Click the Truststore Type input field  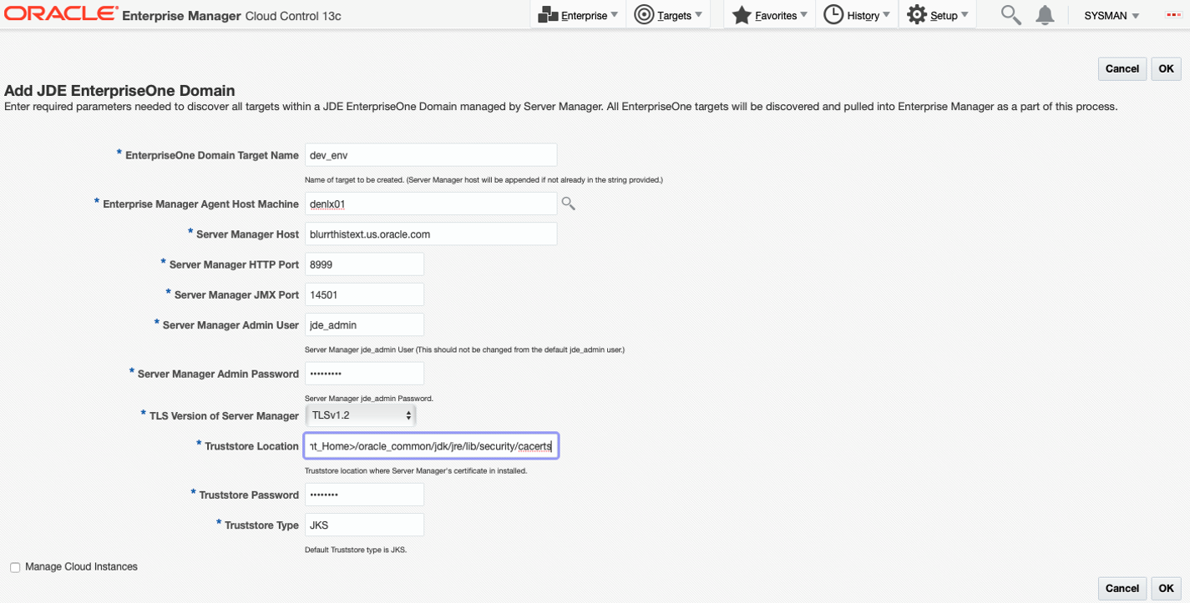pos(364,525)
